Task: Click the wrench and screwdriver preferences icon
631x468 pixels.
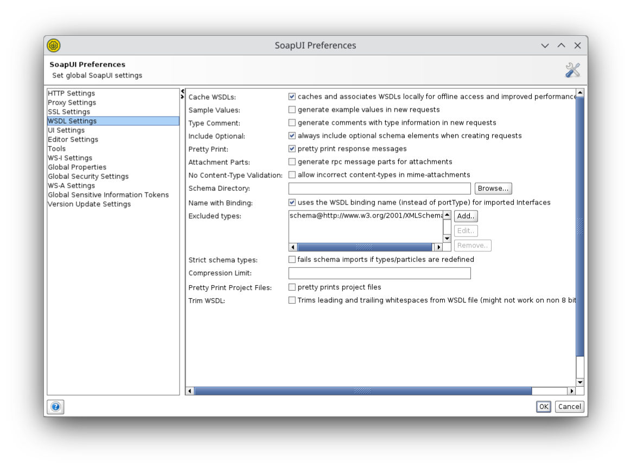Action: tap(572, 70)
